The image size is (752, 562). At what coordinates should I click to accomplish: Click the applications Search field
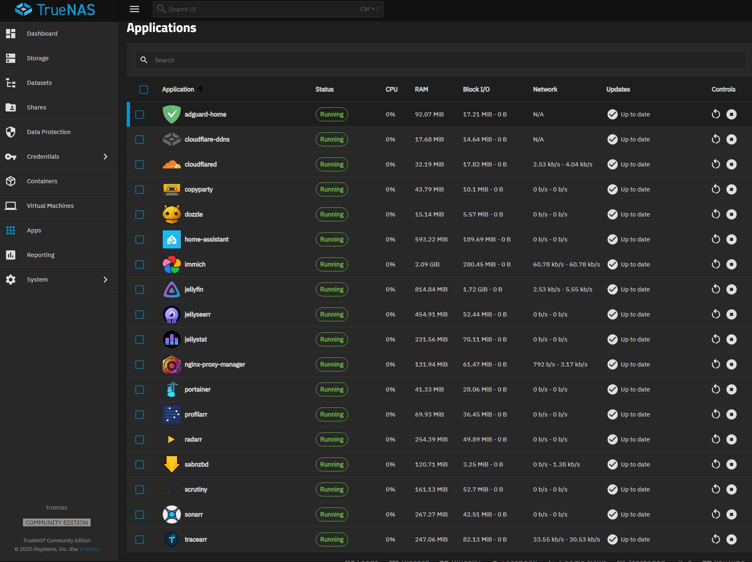tap(441, 60)
